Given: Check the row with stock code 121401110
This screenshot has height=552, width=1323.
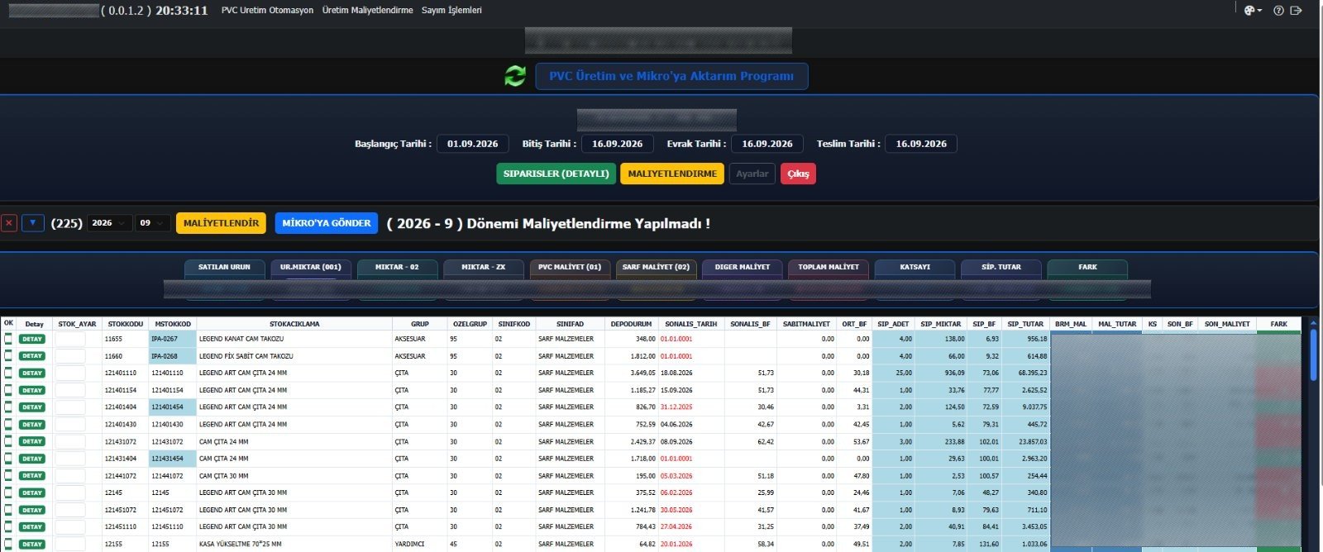Looking at the screenshot, I should 8,373.
